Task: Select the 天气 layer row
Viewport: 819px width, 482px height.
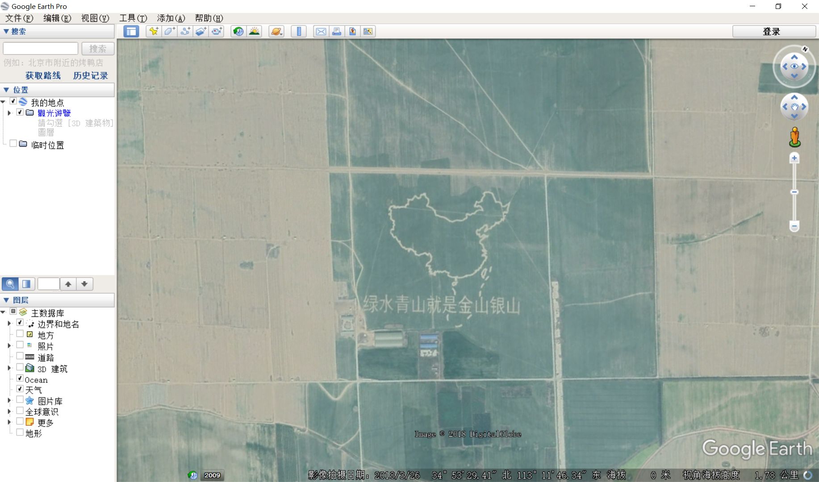Action: point(33,390)
